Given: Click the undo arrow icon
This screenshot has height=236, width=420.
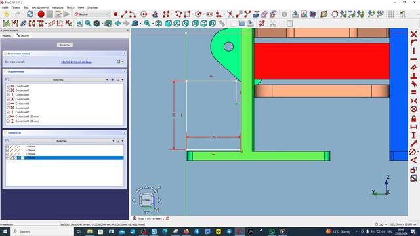Looking at the screenshot, I should (6, 14).
